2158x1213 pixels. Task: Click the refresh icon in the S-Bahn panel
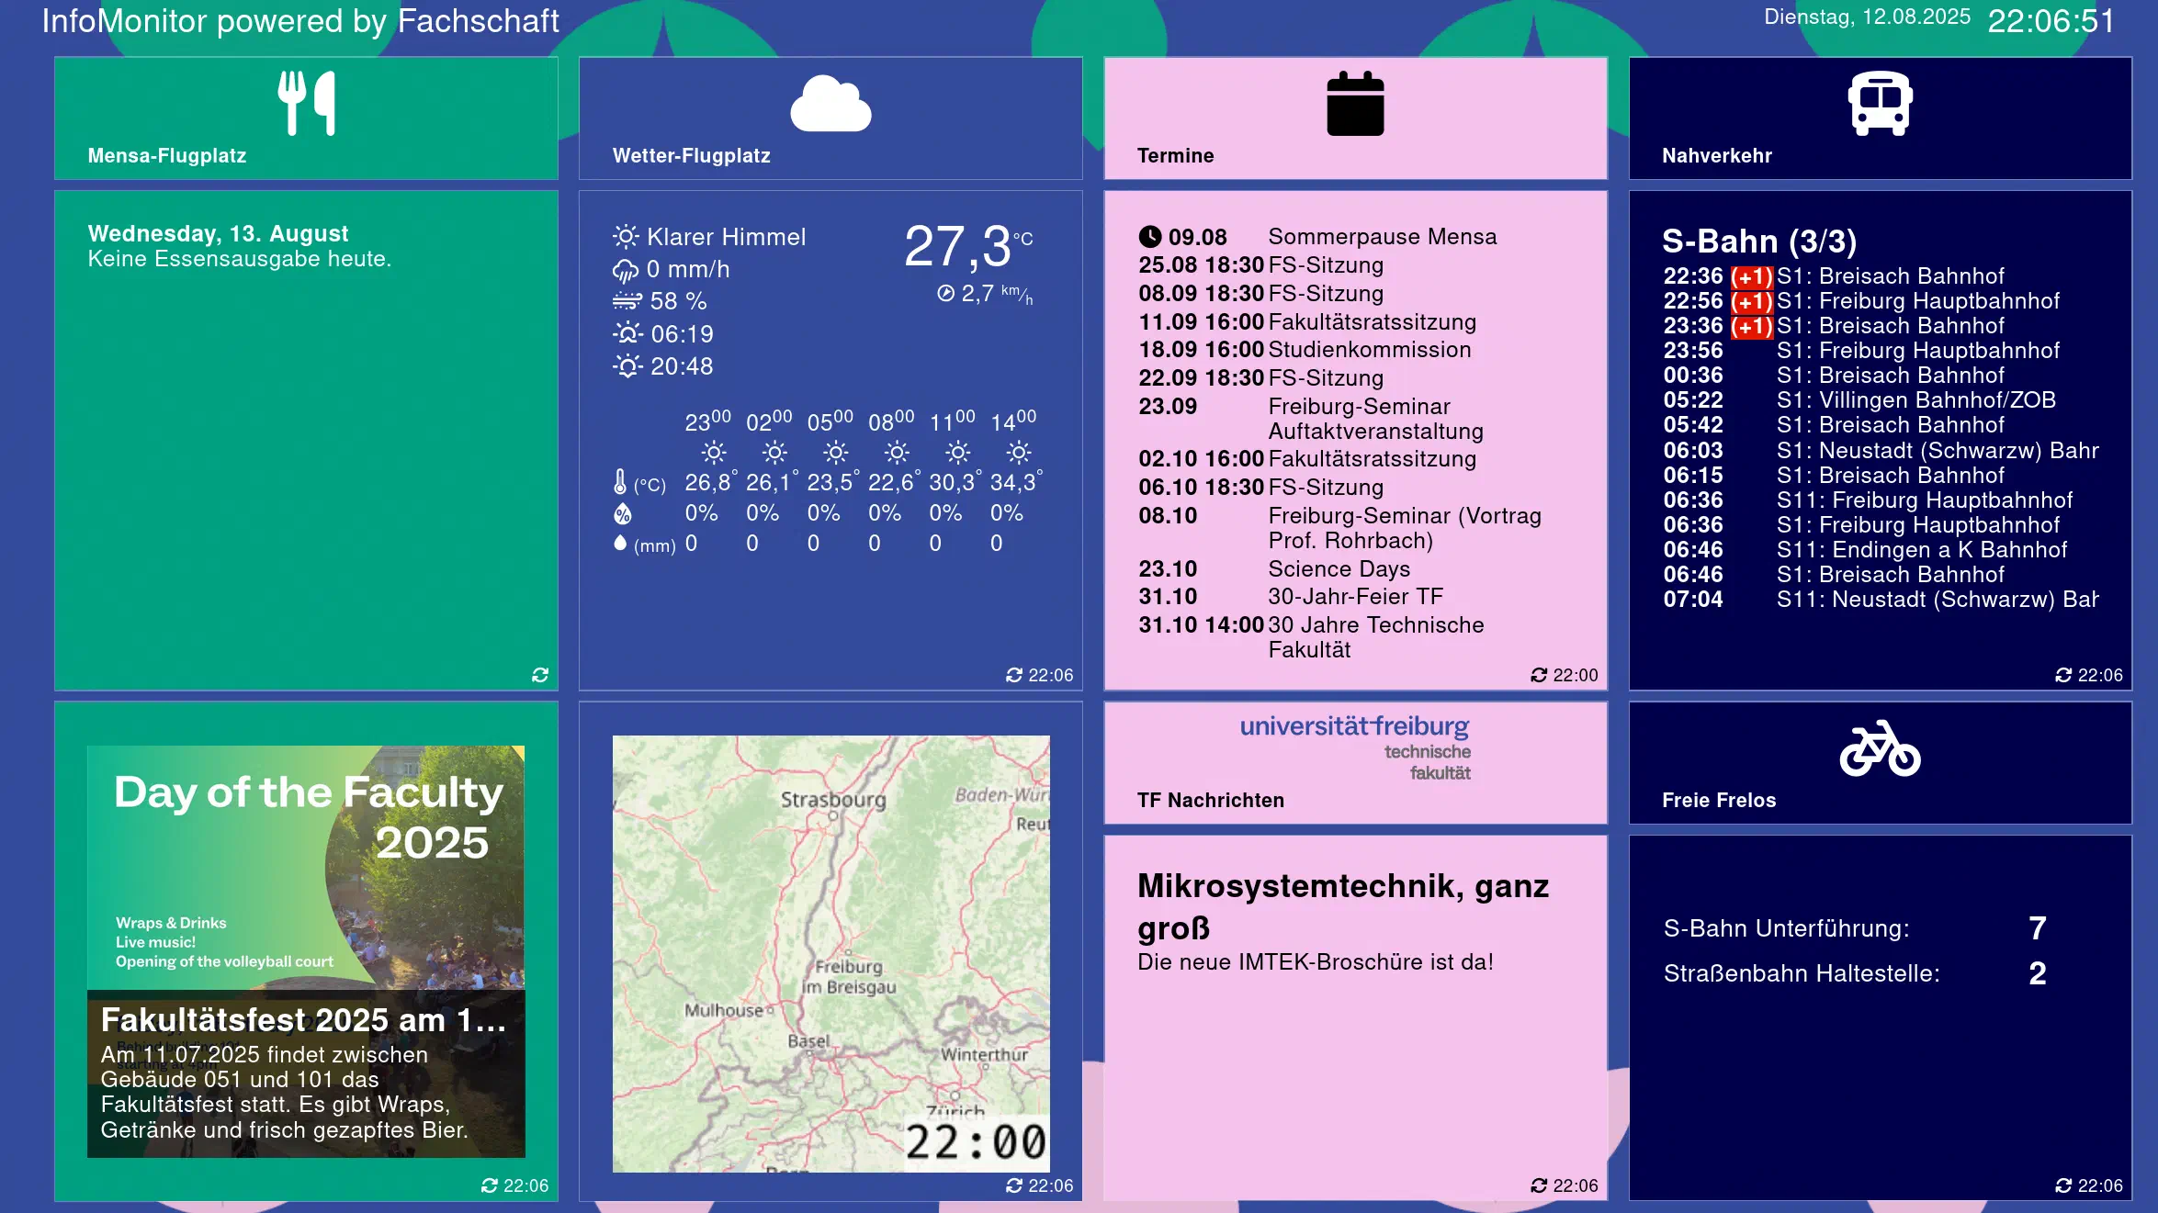coord(2063,675)
